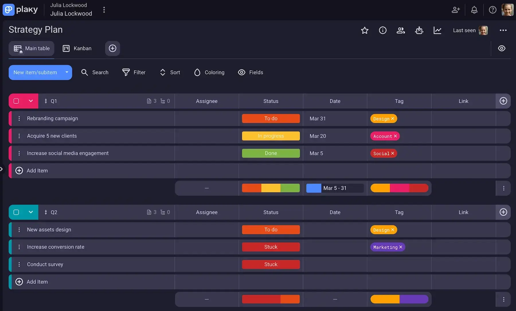
Task: Select the Q2 group checkbox
Action: pyautogui.click(x=16, y=212)
